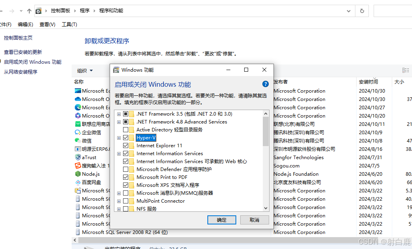Click the Windows 功能 title bar icon
This screenshot has height=249, width=412.
tap(116, 70)
